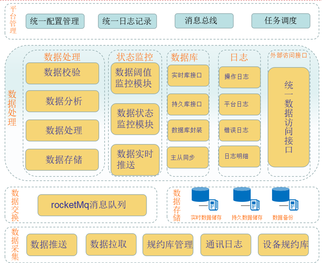
Task: Select the 统一配置管理 box
Action: point(55,21)
